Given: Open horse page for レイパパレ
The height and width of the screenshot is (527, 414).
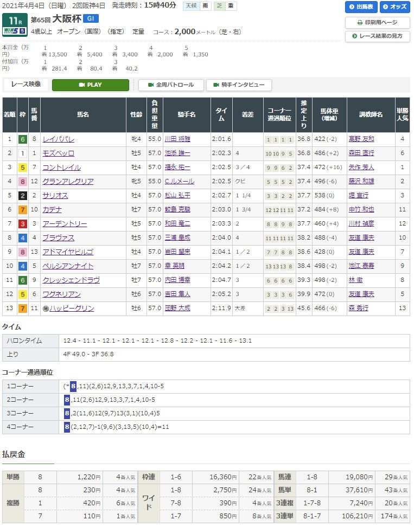Looking at the screenshot, I should click(59, 139).
